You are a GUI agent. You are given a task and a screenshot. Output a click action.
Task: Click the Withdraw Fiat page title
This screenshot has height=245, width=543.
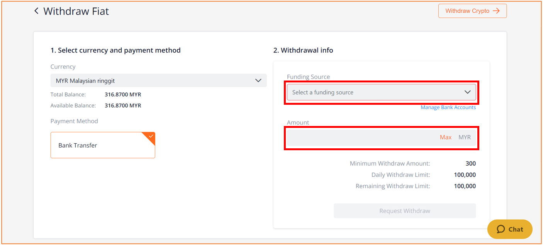(76, 11)
